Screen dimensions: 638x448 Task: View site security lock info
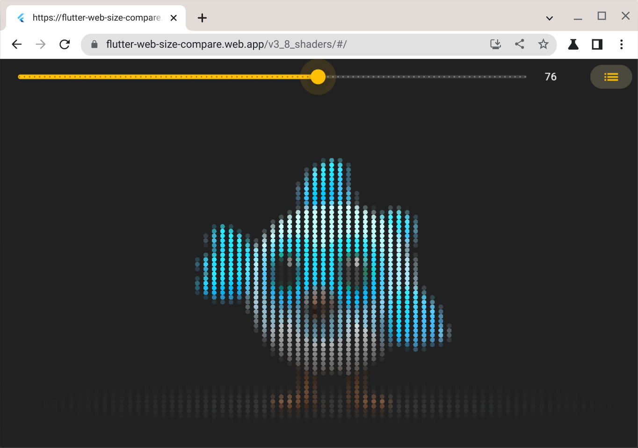coord(94,44)
